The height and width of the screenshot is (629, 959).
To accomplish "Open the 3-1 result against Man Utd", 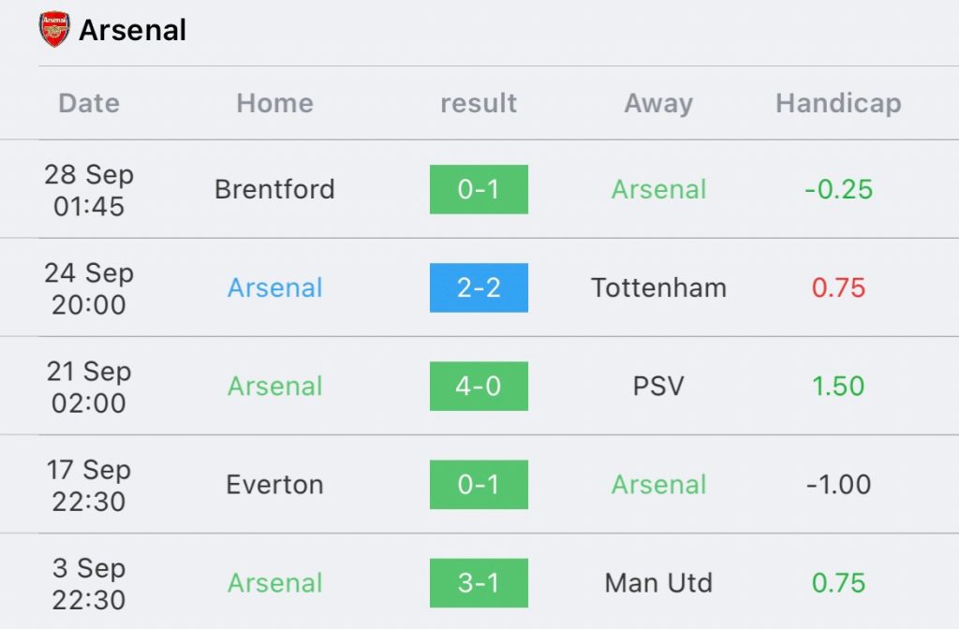I will coord(479,582).
